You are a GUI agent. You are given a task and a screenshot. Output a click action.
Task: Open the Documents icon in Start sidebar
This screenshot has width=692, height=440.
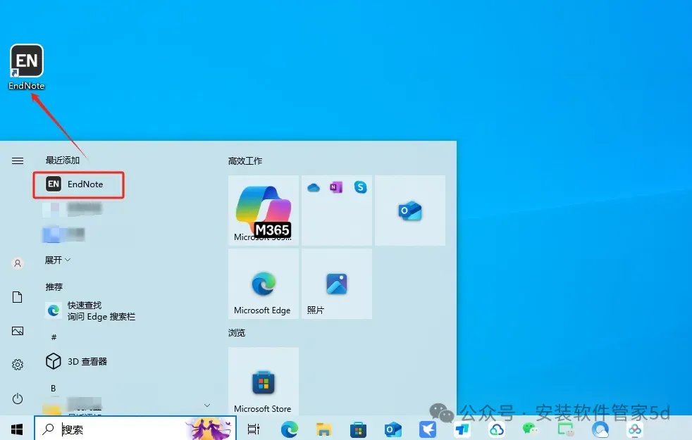tap(18, 297)
